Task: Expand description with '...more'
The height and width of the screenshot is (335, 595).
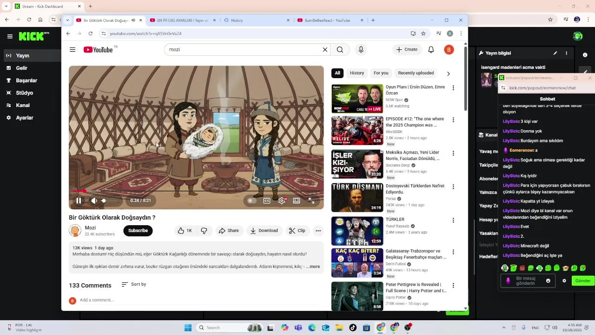Action: click(x=313, y=267)
